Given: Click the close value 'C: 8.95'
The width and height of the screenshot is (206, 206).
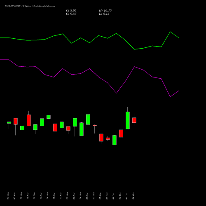Looking at the screenshot, I should pyautogui.click(x=71, y=11).
